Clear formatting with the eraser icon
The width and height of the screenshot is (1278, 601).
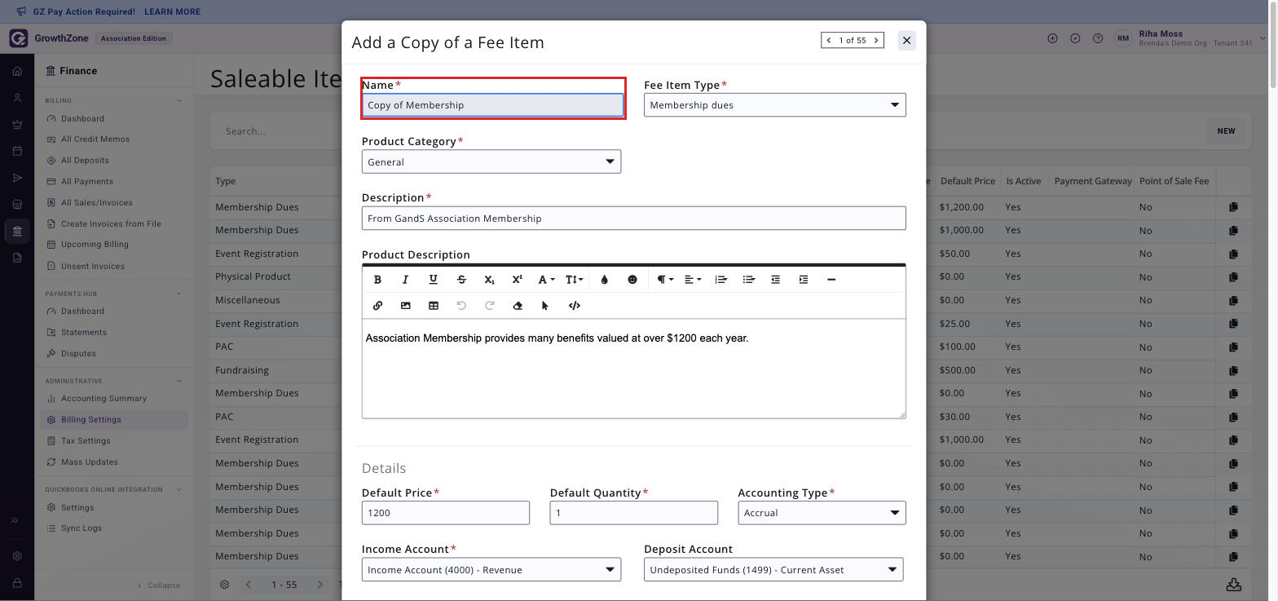[517, 306]
